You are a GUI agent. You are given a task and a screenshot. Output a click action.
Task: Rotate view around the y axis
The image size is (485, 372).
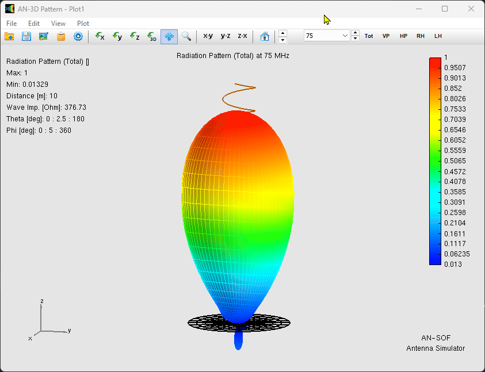117,36
